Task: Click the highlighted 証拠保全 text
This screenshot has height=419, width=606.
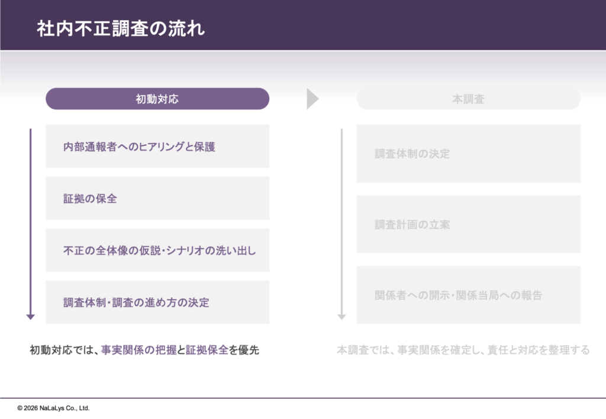Action: coord(207,350)
